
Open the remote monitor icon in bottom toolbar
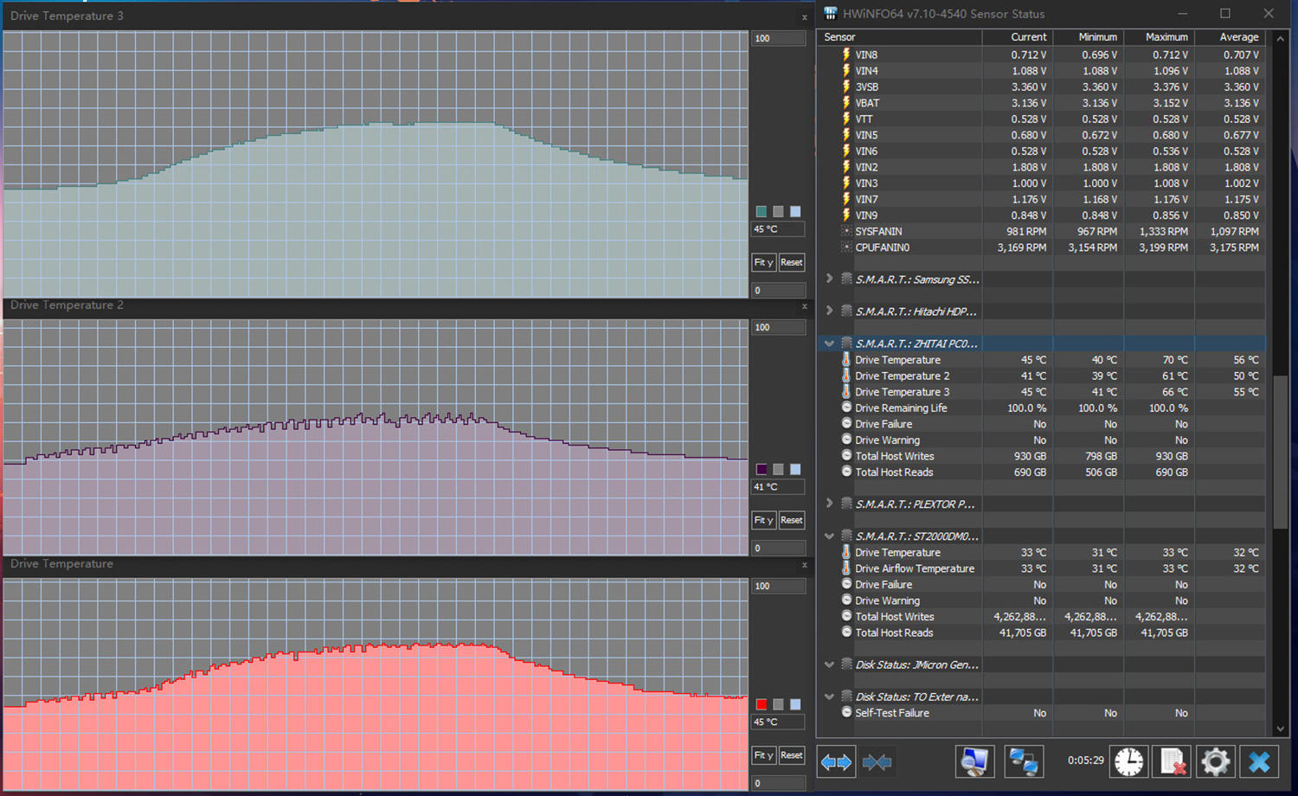974,762
